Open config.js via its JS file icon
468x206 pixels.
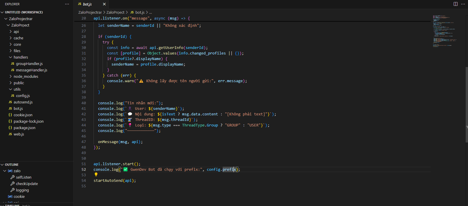(13, 96)
